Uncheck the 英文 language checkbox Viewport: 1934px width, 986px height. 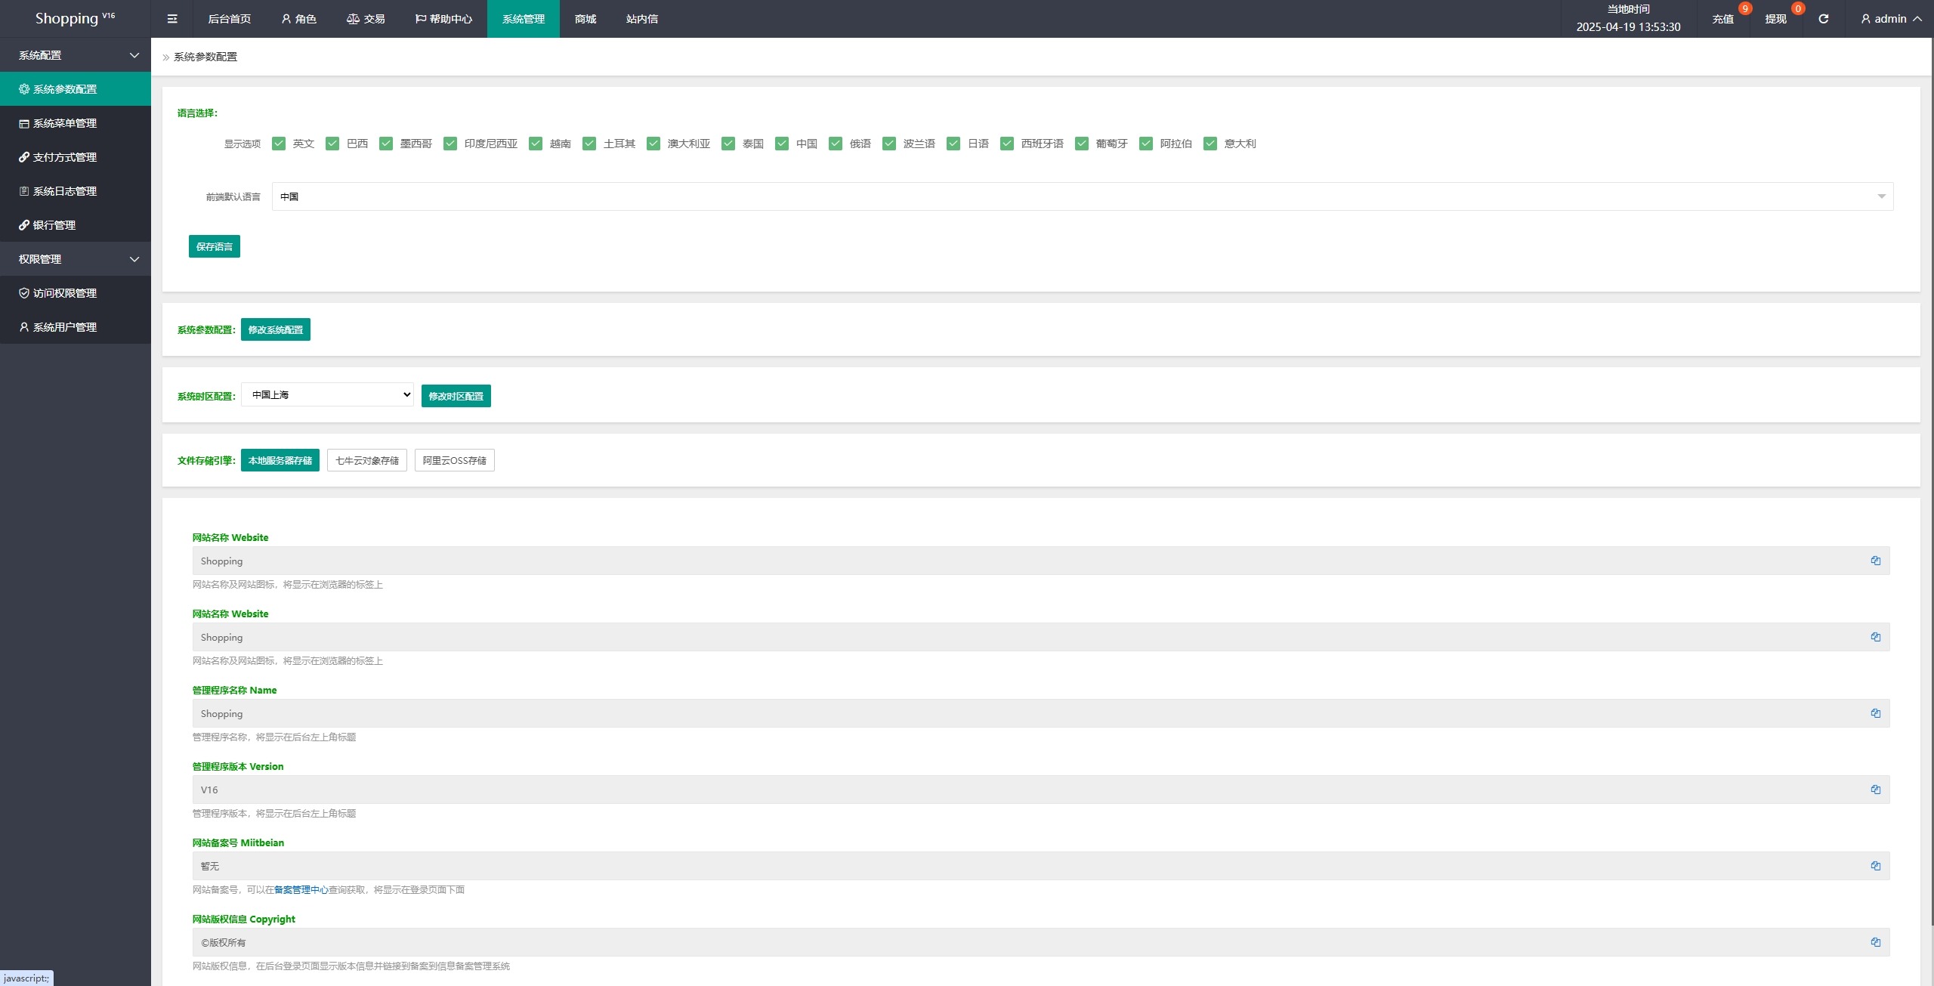(x=279, y=144)
